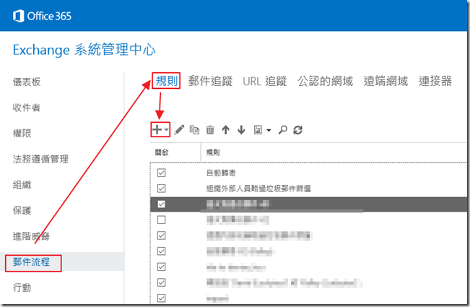Select 郵件流程 in the left navigation
470x307 pixels.
32,261
